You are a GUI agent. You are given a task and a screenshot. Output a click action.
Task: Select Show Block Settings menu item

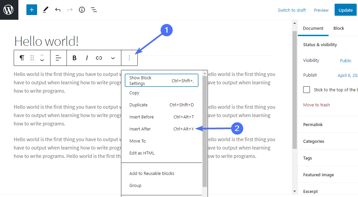(162, 81)
